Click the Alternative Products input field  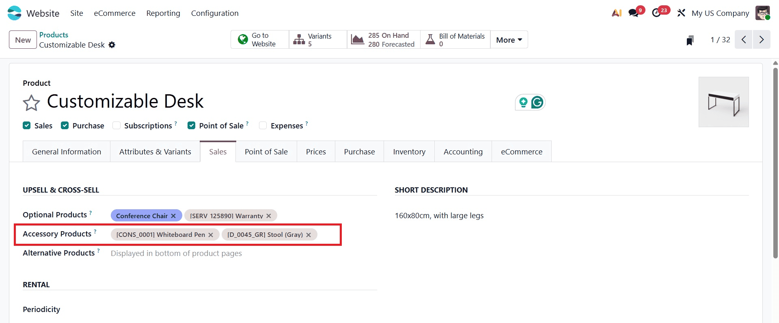point(244,254)
